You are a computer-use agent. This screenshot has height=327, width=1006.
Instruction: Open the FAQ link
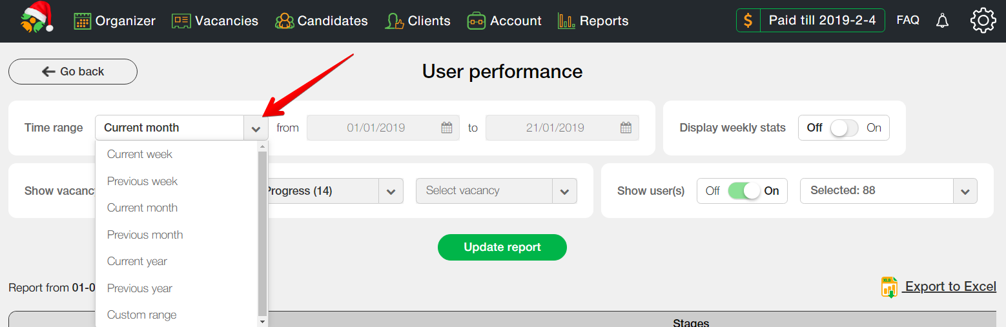(x=908, y=21)
